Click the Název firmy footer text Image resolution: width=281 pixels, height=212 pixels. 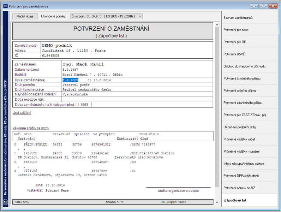[x=22, y=202]
